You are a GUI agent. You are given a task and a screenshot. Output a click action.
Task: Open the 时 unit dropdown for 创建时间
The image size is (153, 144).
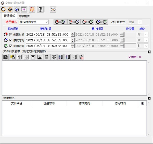click(x=143, y=35)
